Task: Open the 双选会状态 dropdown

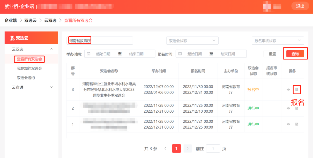Action: point(192,40)
